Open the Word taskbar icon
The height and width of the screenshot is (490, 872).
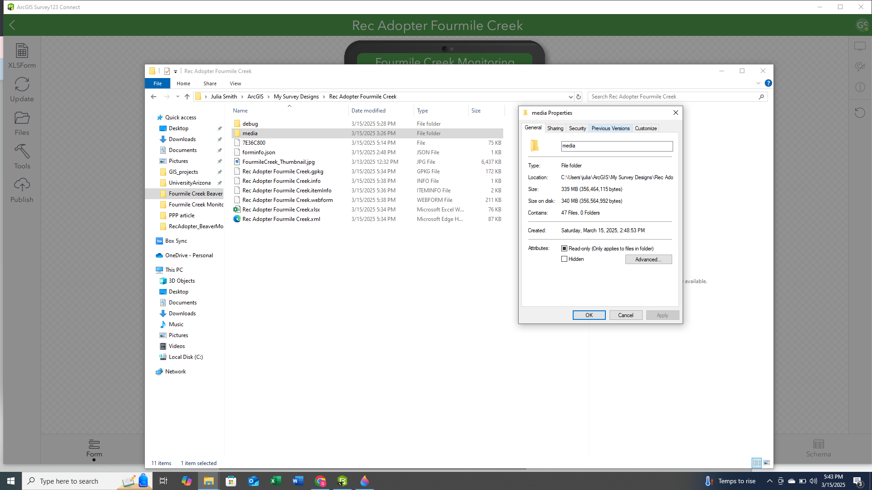tap(298, 481)
